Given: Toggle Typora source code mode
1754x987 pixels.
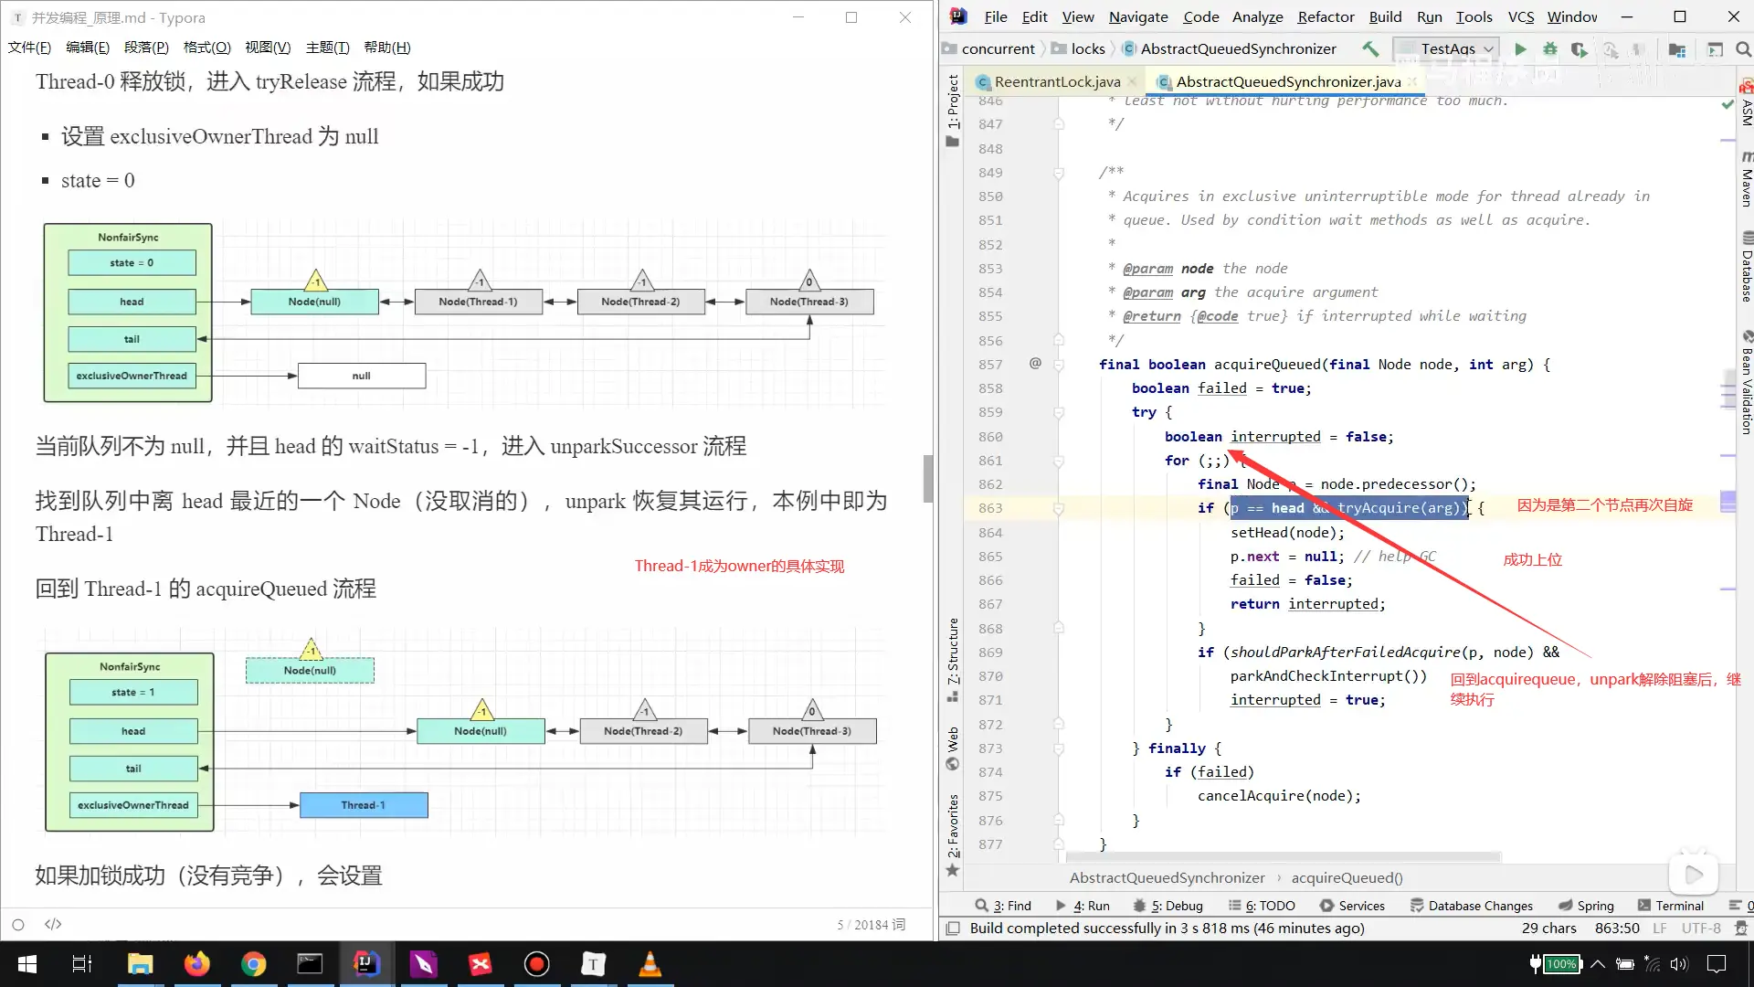Looking at the screenshot, I should click(53, 924).
